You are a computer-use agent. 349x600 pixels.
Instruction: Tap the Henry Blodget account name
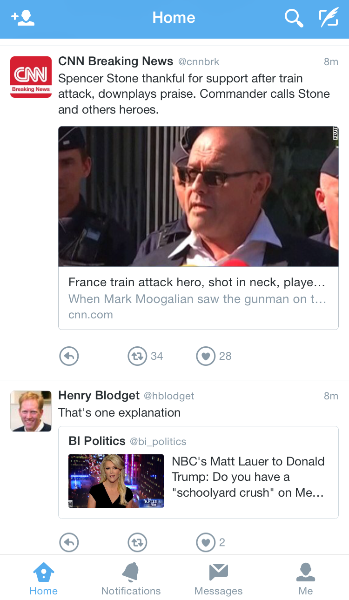point(99,396)
